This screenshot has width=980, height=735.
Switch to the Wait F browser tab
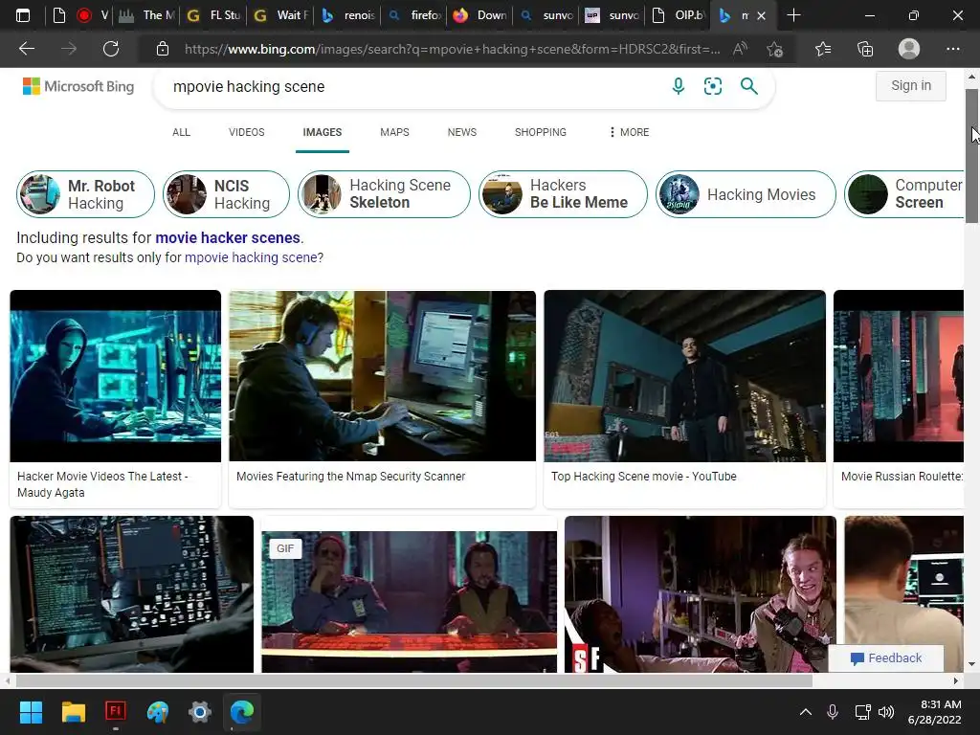click(280, 15)
